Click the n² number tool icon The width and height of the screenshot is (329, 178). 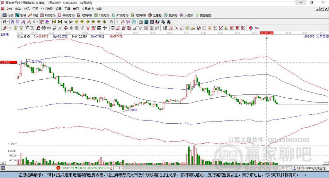pos(55,28)
